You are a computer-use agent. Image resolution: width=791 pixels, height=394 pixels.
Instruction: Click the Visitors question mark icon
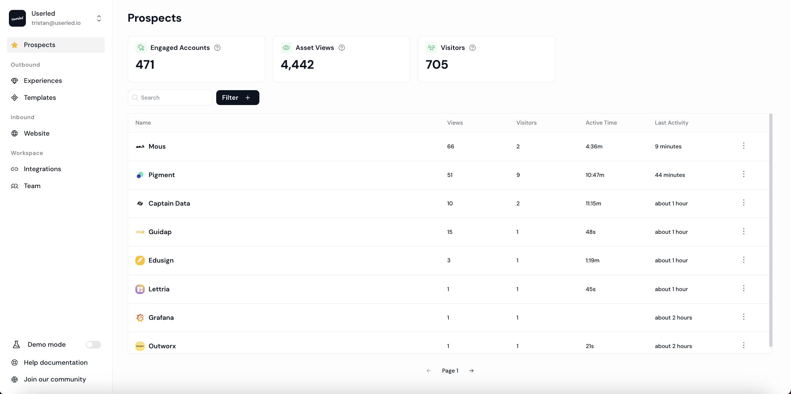click(x=472, y=48)
